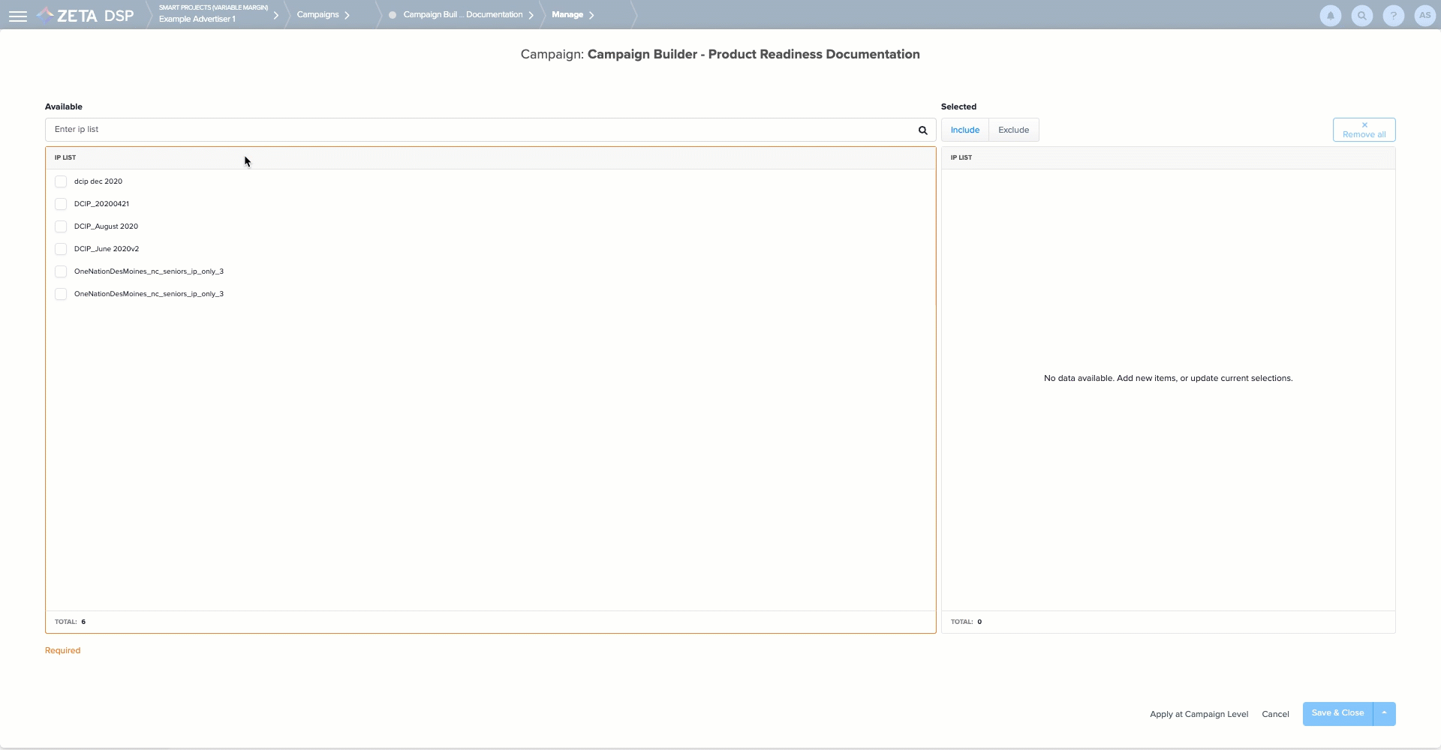Screen dimensions: 1441x750
Task: Check the dcip dec 2020 checkbox
Action: 61,181
